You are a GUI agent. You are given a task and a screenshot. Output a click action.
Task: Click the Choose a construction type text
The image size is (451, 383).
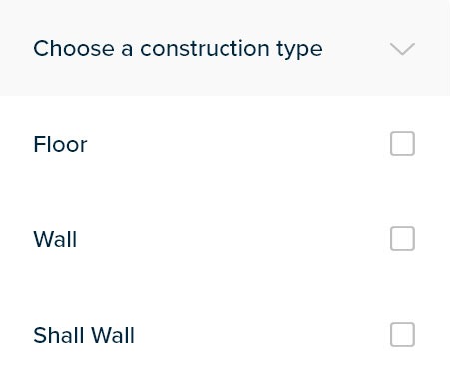tap(178, 49)
